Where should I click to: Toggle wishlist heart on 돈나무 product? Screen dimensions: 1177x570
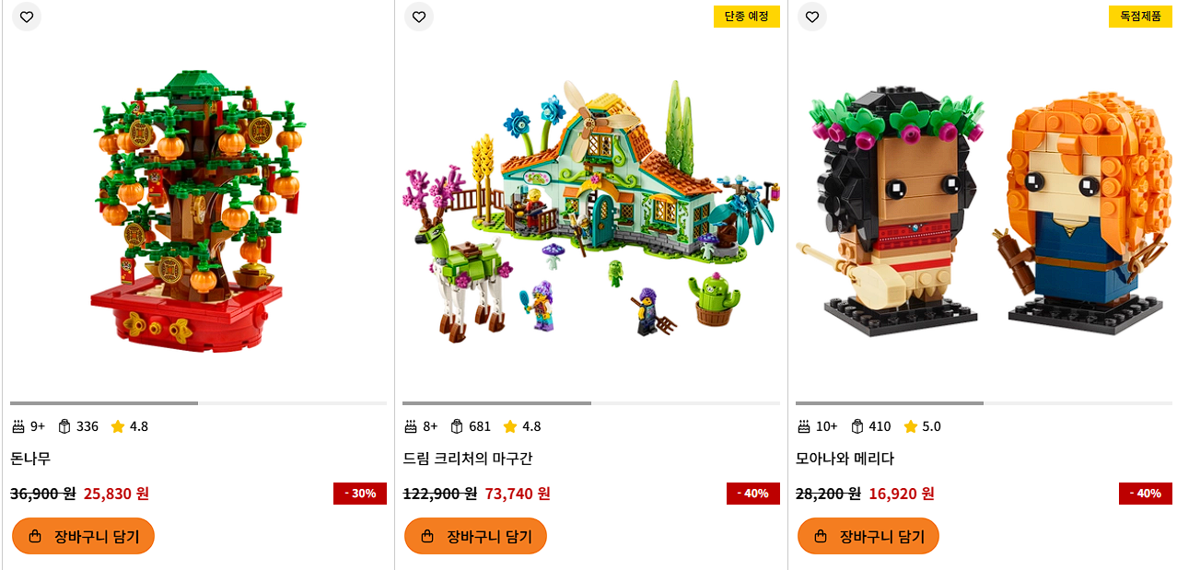point(27,17)
